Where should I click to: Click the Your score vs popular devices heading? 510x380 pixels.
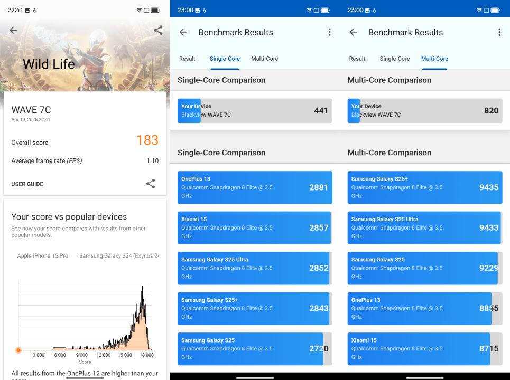pyautogui.click(x=69, y=216)
